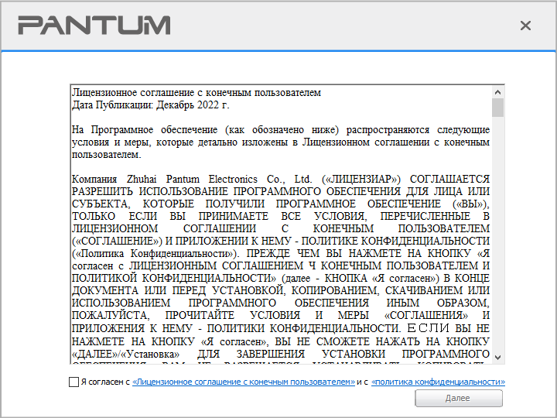
Task: Open the 'политика конфиденциальности' link
Action: tap(438, 382)
